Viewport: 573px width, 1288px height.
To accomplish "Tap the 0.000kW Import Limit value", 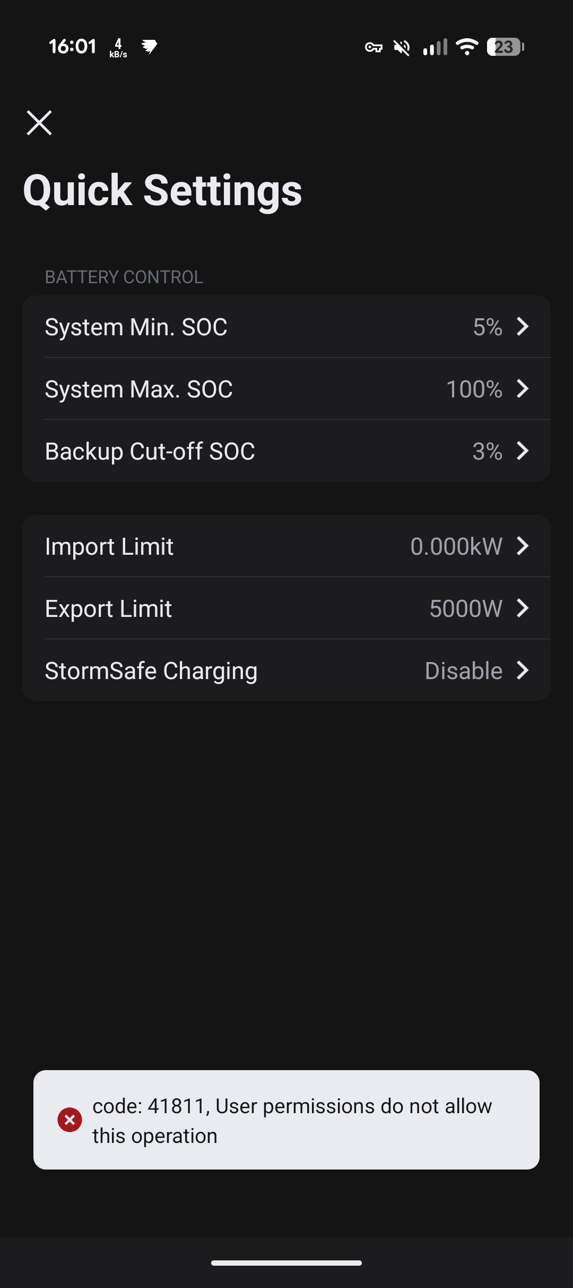I will pos(456,546).
